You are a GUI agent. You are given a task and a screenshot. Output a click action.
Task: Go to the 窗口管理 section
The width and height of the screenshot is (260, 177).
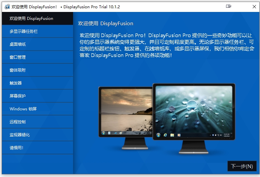37,57
